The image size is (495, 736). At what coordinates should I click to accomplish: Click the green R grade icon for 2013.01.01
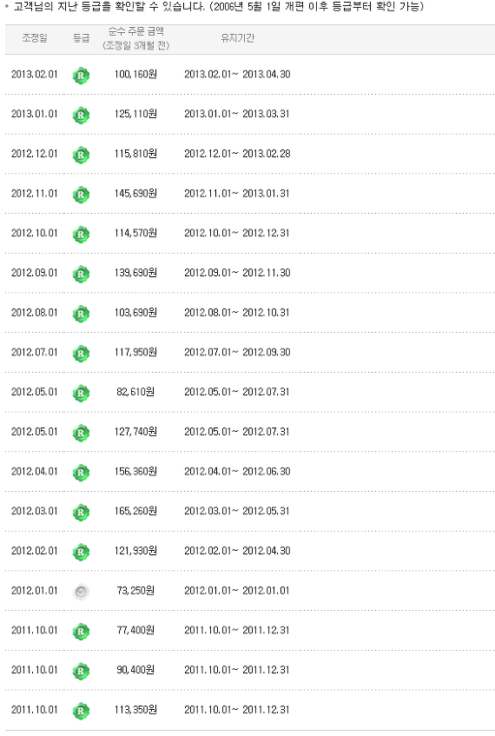(81, 115)
